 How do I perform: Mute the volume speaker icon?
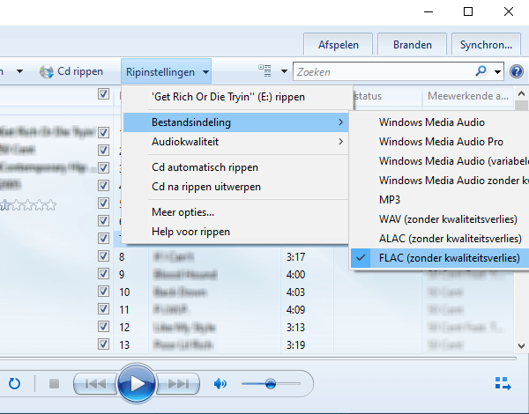pyautogui.click(x=220, y=384)
